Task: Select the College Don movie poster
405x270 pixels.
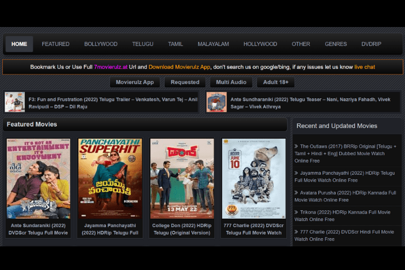Action: [x=182, y=178]
